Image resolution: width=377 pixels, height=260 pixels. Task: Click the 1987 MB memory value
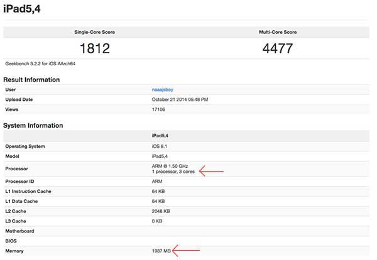[x=161, y=251]
